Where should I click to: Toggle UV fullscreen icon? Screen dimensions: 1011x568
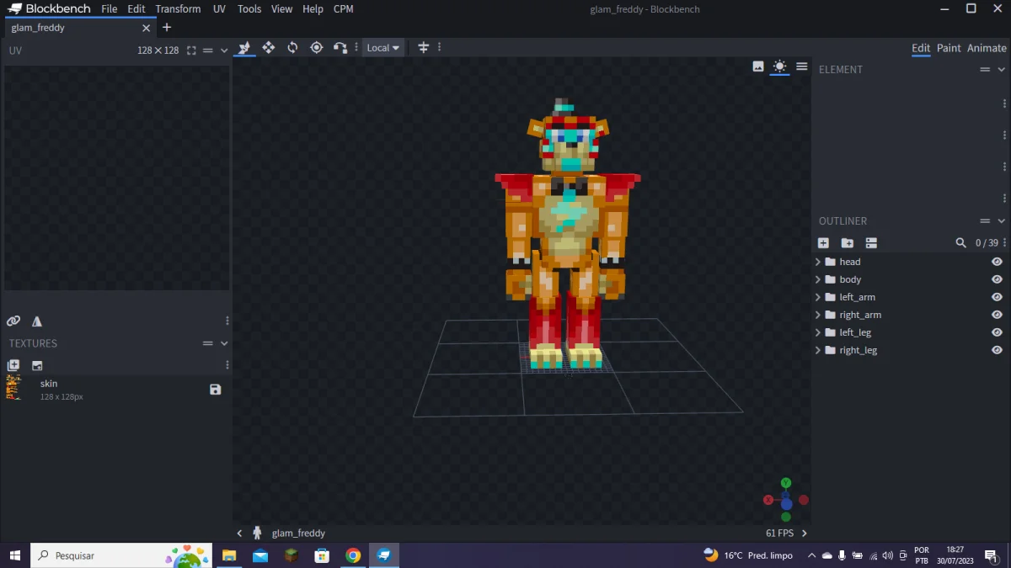point(191,50)
